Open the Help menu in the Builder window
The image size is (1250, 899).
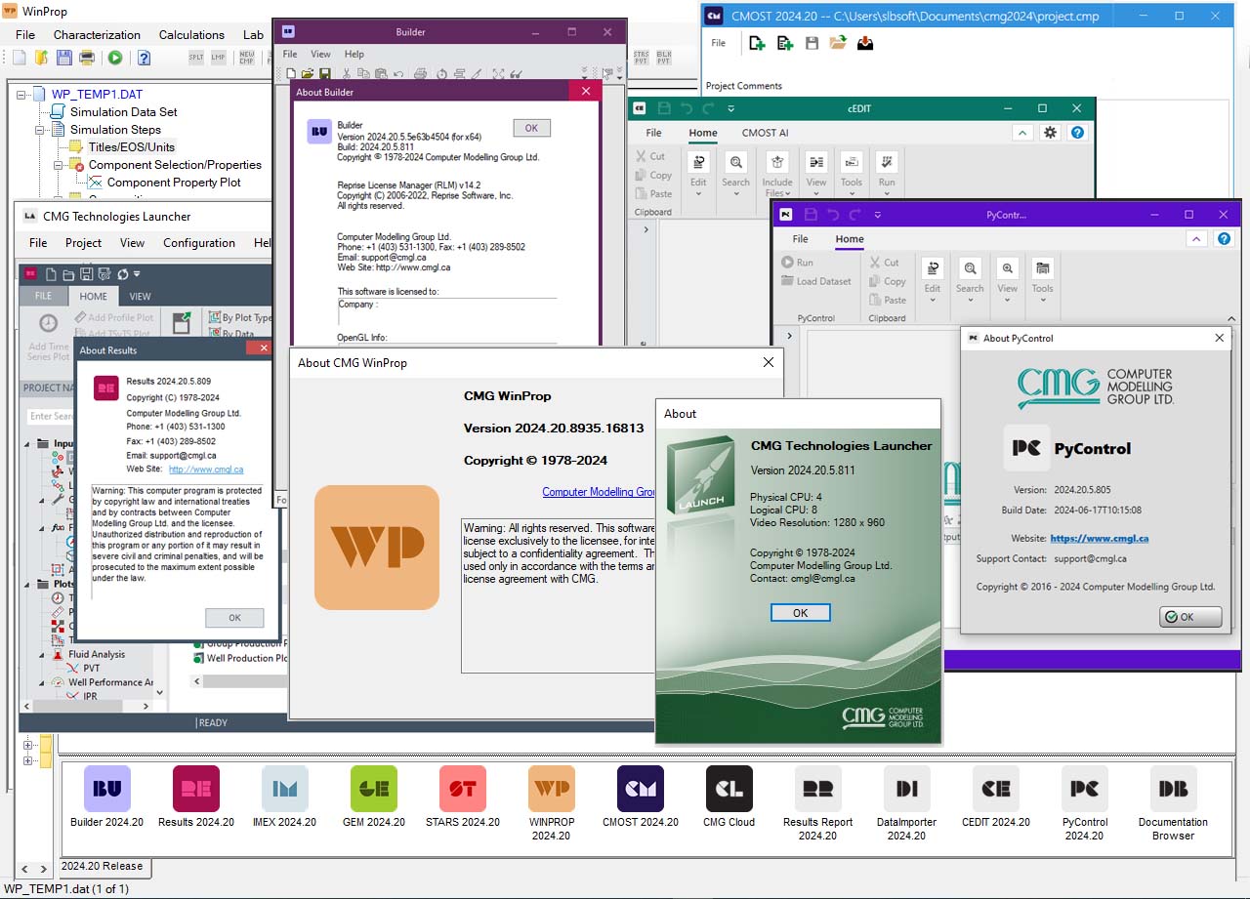coord(354,54)
